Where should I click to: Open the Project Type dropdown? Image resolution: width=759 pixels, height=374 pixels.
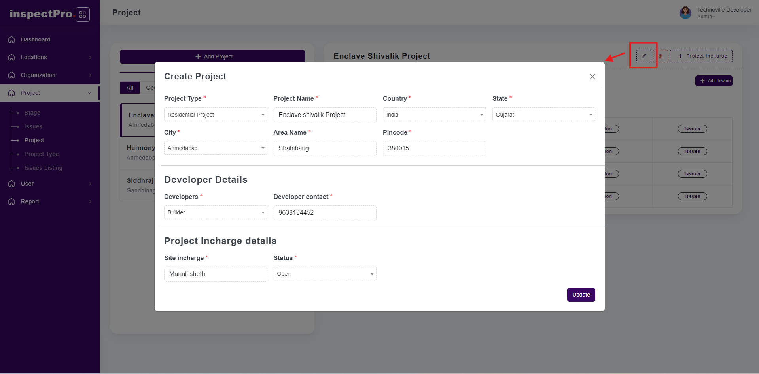215,115
